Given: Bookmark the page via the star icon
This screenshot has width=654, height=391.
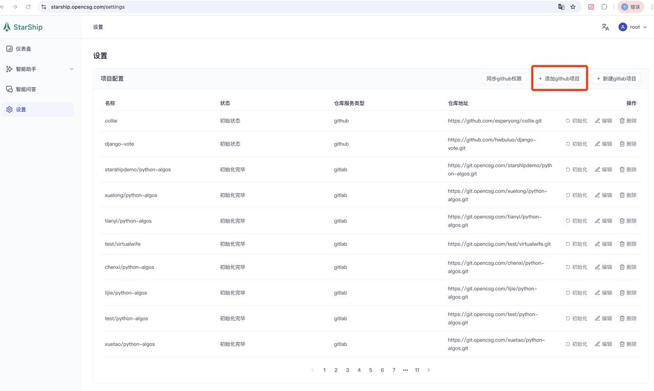Looking at the screenshot, I should [573, 7].
